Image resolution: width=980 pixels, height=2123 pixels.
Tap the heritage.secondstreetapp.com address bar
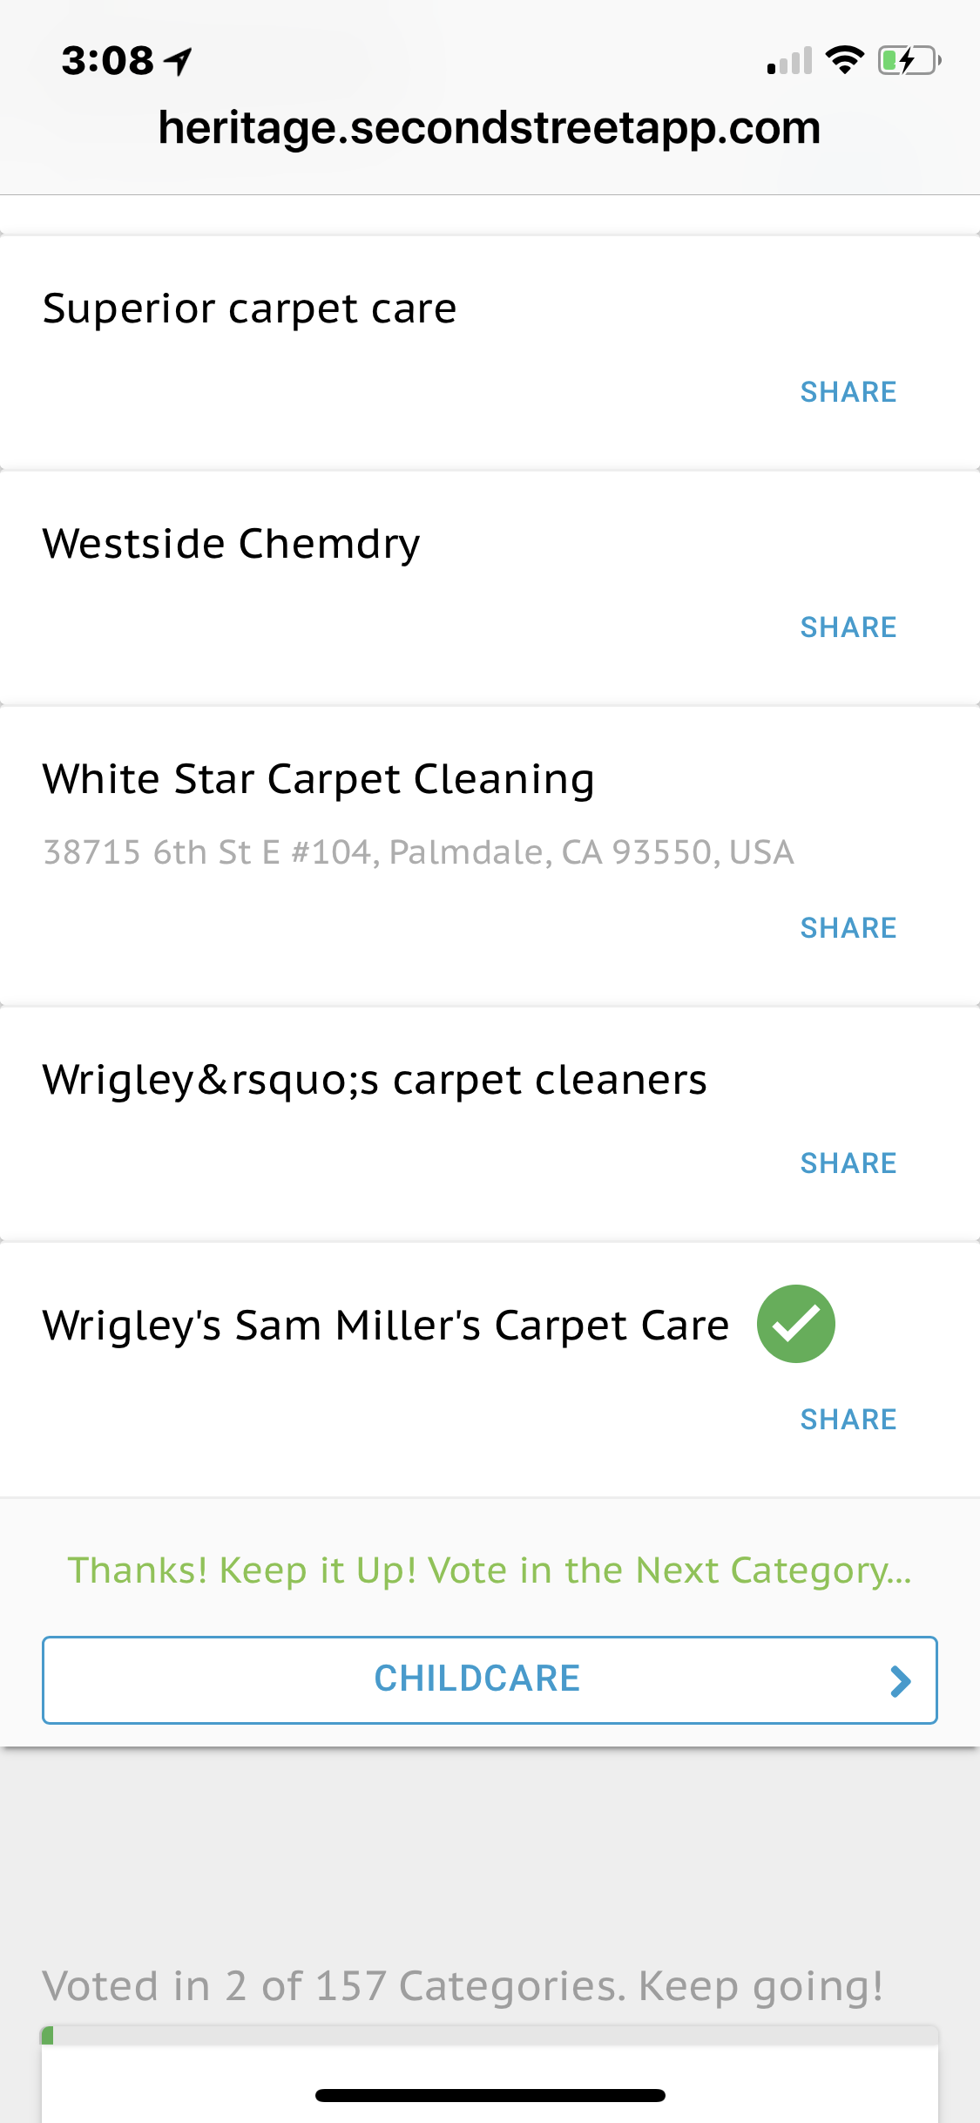(x=490, y=128)
